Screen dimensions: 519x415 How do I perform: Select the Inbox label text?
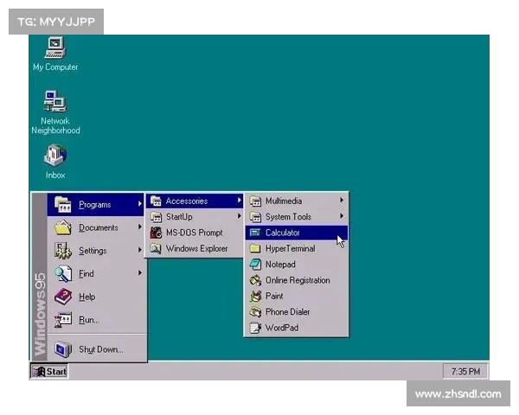pos(55,175)
